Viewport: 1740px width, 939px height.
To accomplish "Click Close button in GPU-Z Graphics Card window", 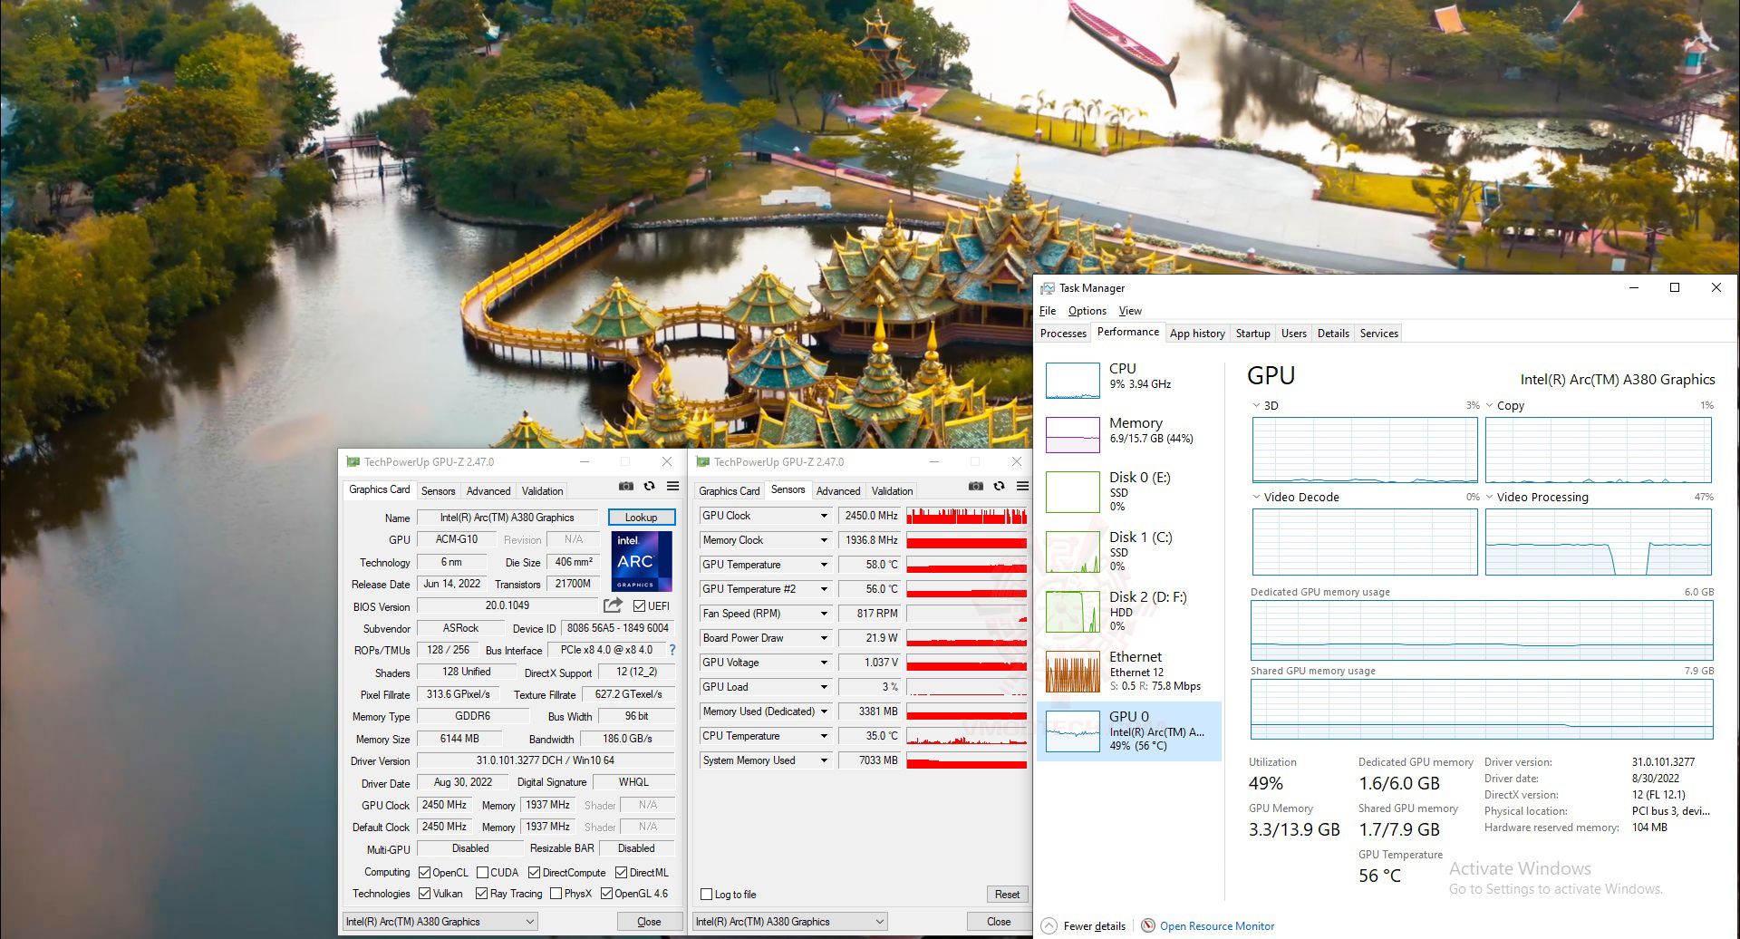I will pyautogui.click(x=649, y=922).
